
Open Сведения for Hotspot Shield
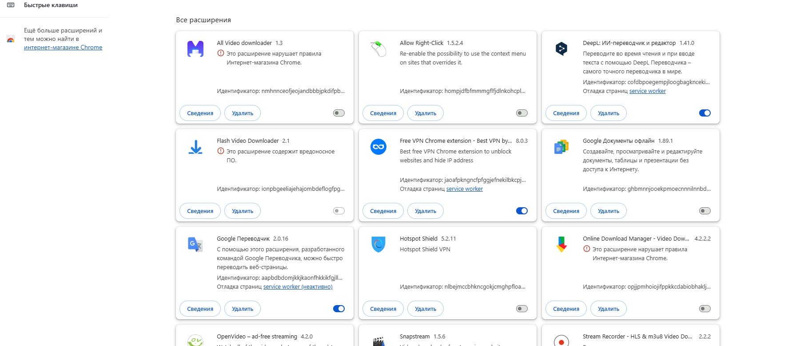click(x=383, y=309)
